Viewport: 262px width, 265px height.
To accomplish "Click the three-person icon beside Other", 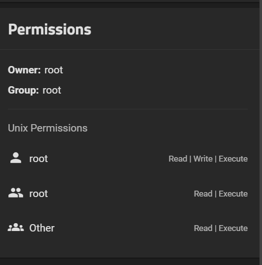I will (16, 227).
